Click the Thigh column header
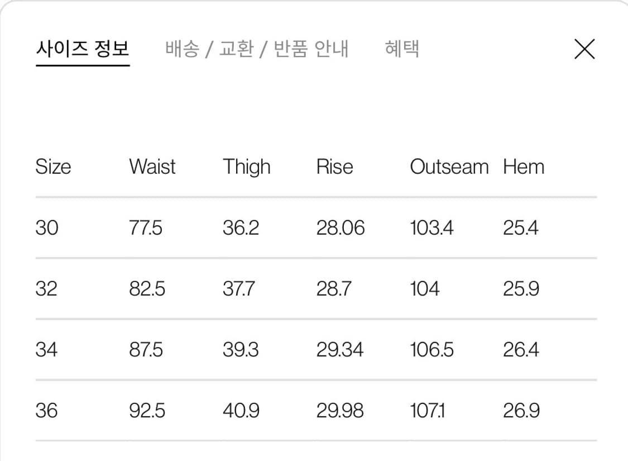628x461 pixels. click(x=246, y=167)
